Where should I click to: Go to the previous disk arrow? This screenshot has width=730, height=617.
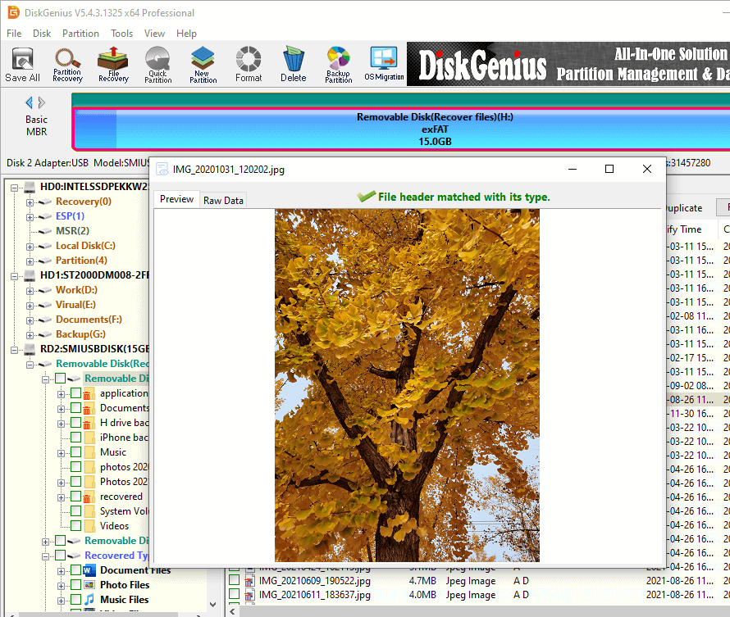pos(30,102)
